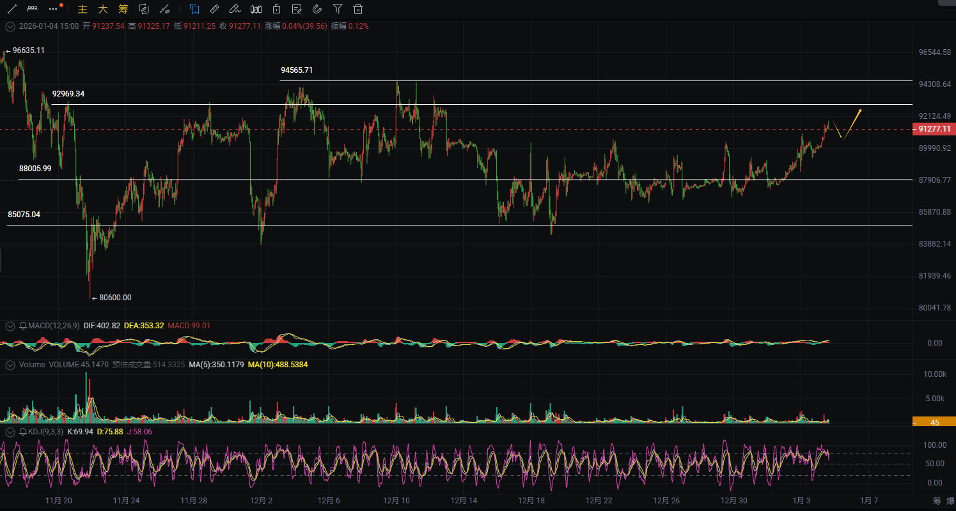Collapse the main chart info header
Viewport: 956px width, 511px height.
pyautogui.click(x=10, y=26)
